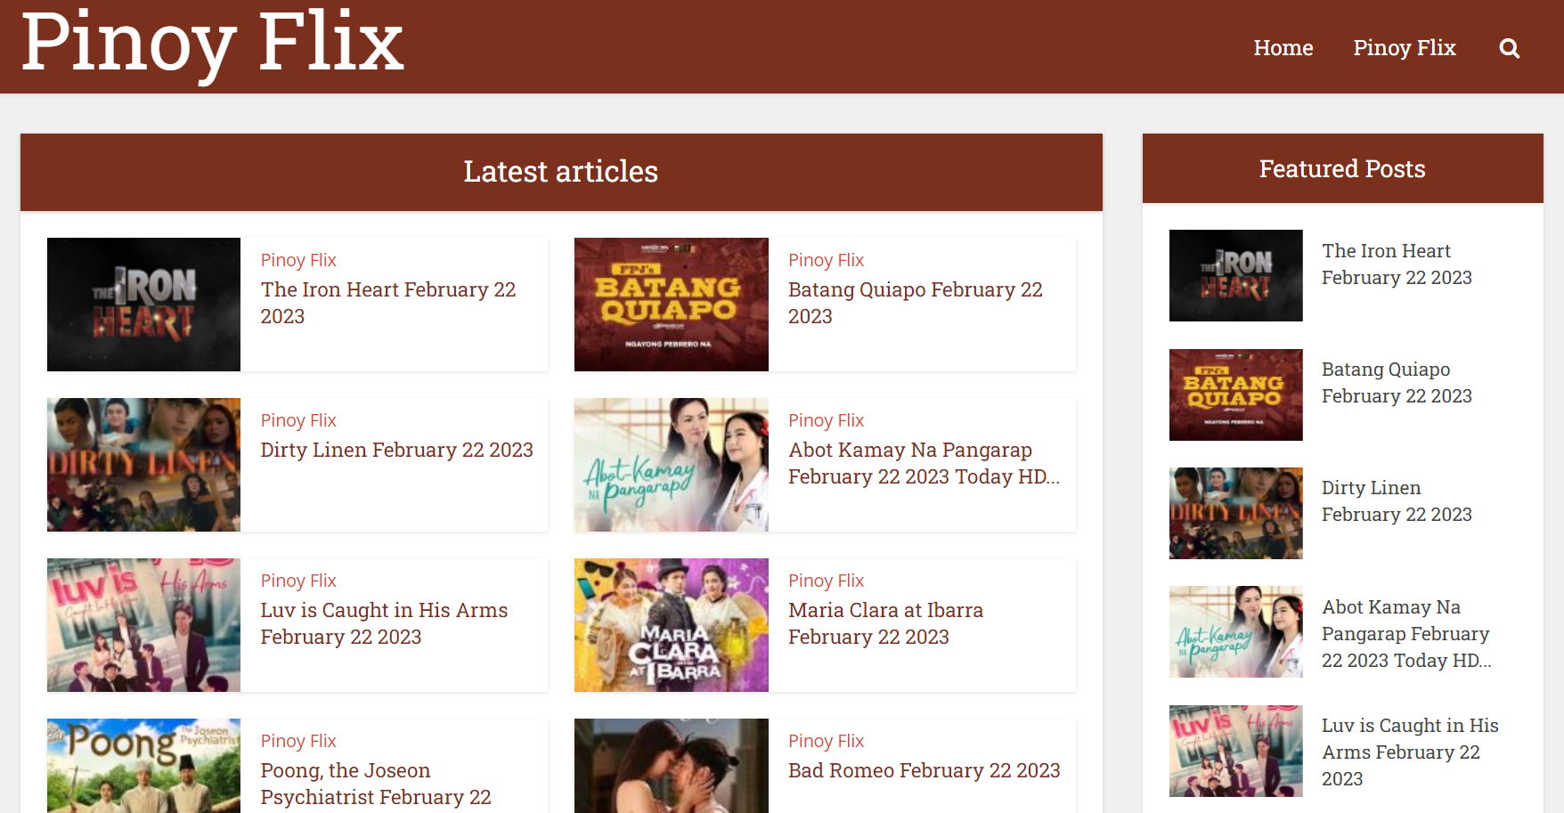Image resolution: width=1564 pixels, height=813 pixels.
Task: Click The Iron Heart article thumbnail
Action: (143, 305)
